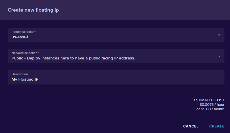This screenshot has height=133, width=230.
Task: Click the My Floating IP text
Action: [25, 79]
